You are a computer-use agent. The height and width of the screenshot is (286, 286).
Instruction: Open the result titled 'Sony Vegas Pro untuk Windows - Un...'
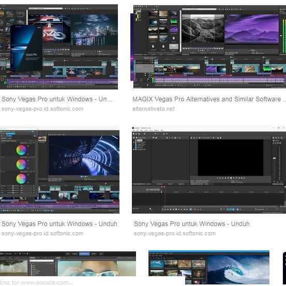tap(57, 99)
